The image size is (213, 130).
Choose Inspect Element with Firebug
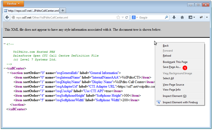(x=180, y=102)
